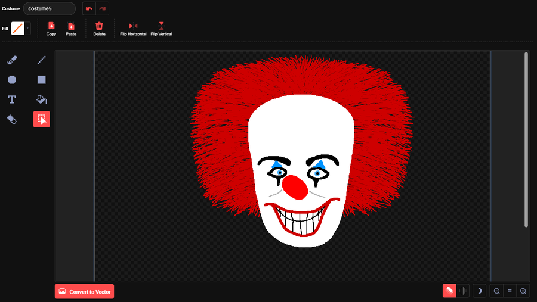Select the Brush tool
Screen dimensions: 537x302
pos(12,60)
